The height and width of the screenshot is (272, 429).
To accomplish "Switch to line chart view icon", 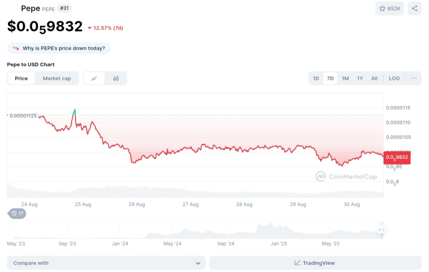I will 94,78.
